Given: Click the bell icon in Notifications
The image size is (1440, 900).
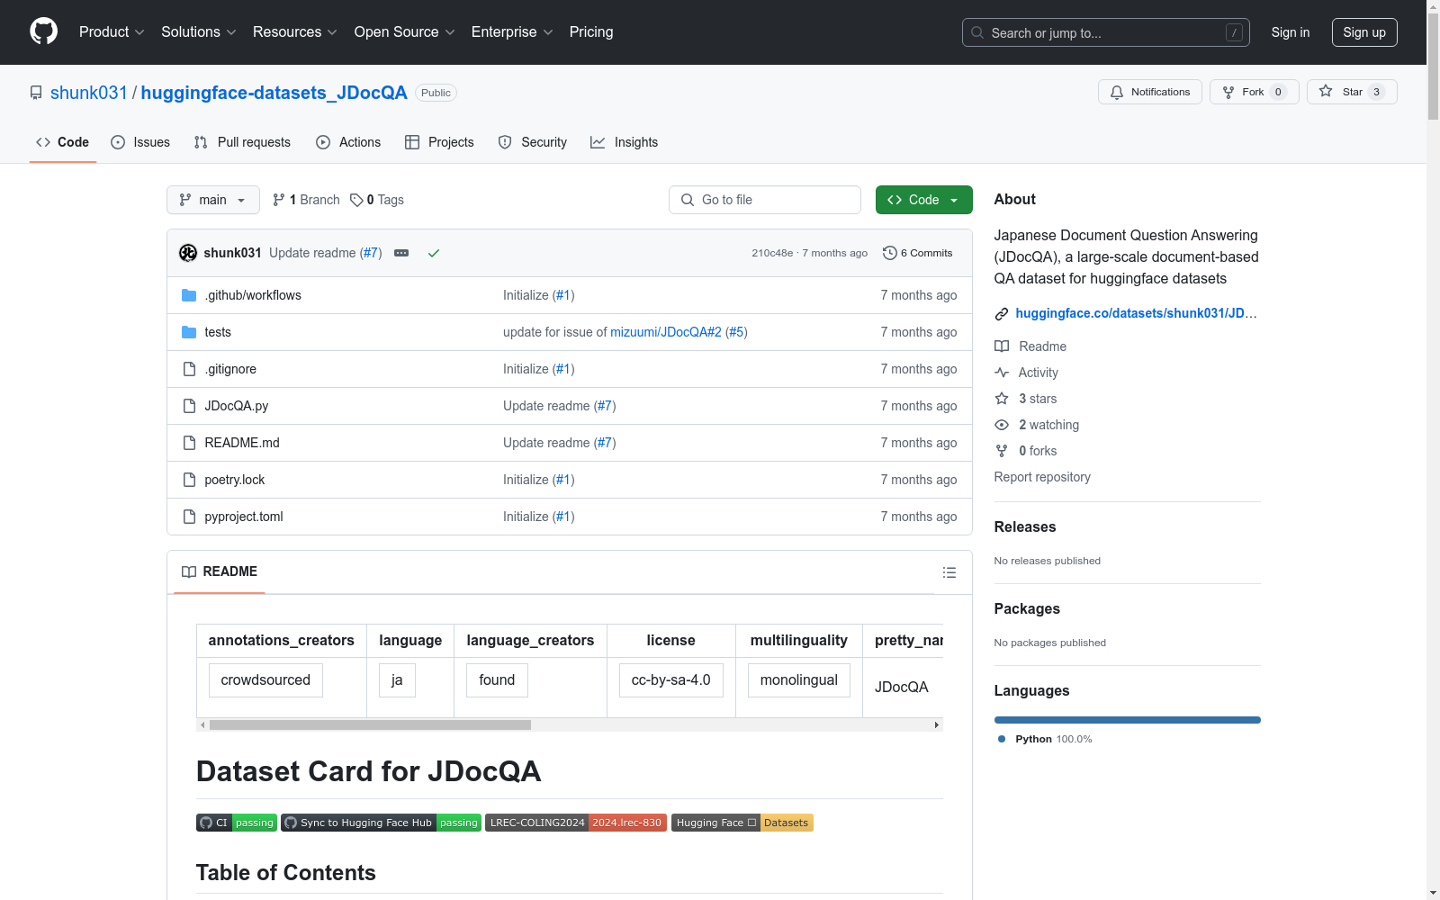Looking at the screenshot, I should [1117, 92].
